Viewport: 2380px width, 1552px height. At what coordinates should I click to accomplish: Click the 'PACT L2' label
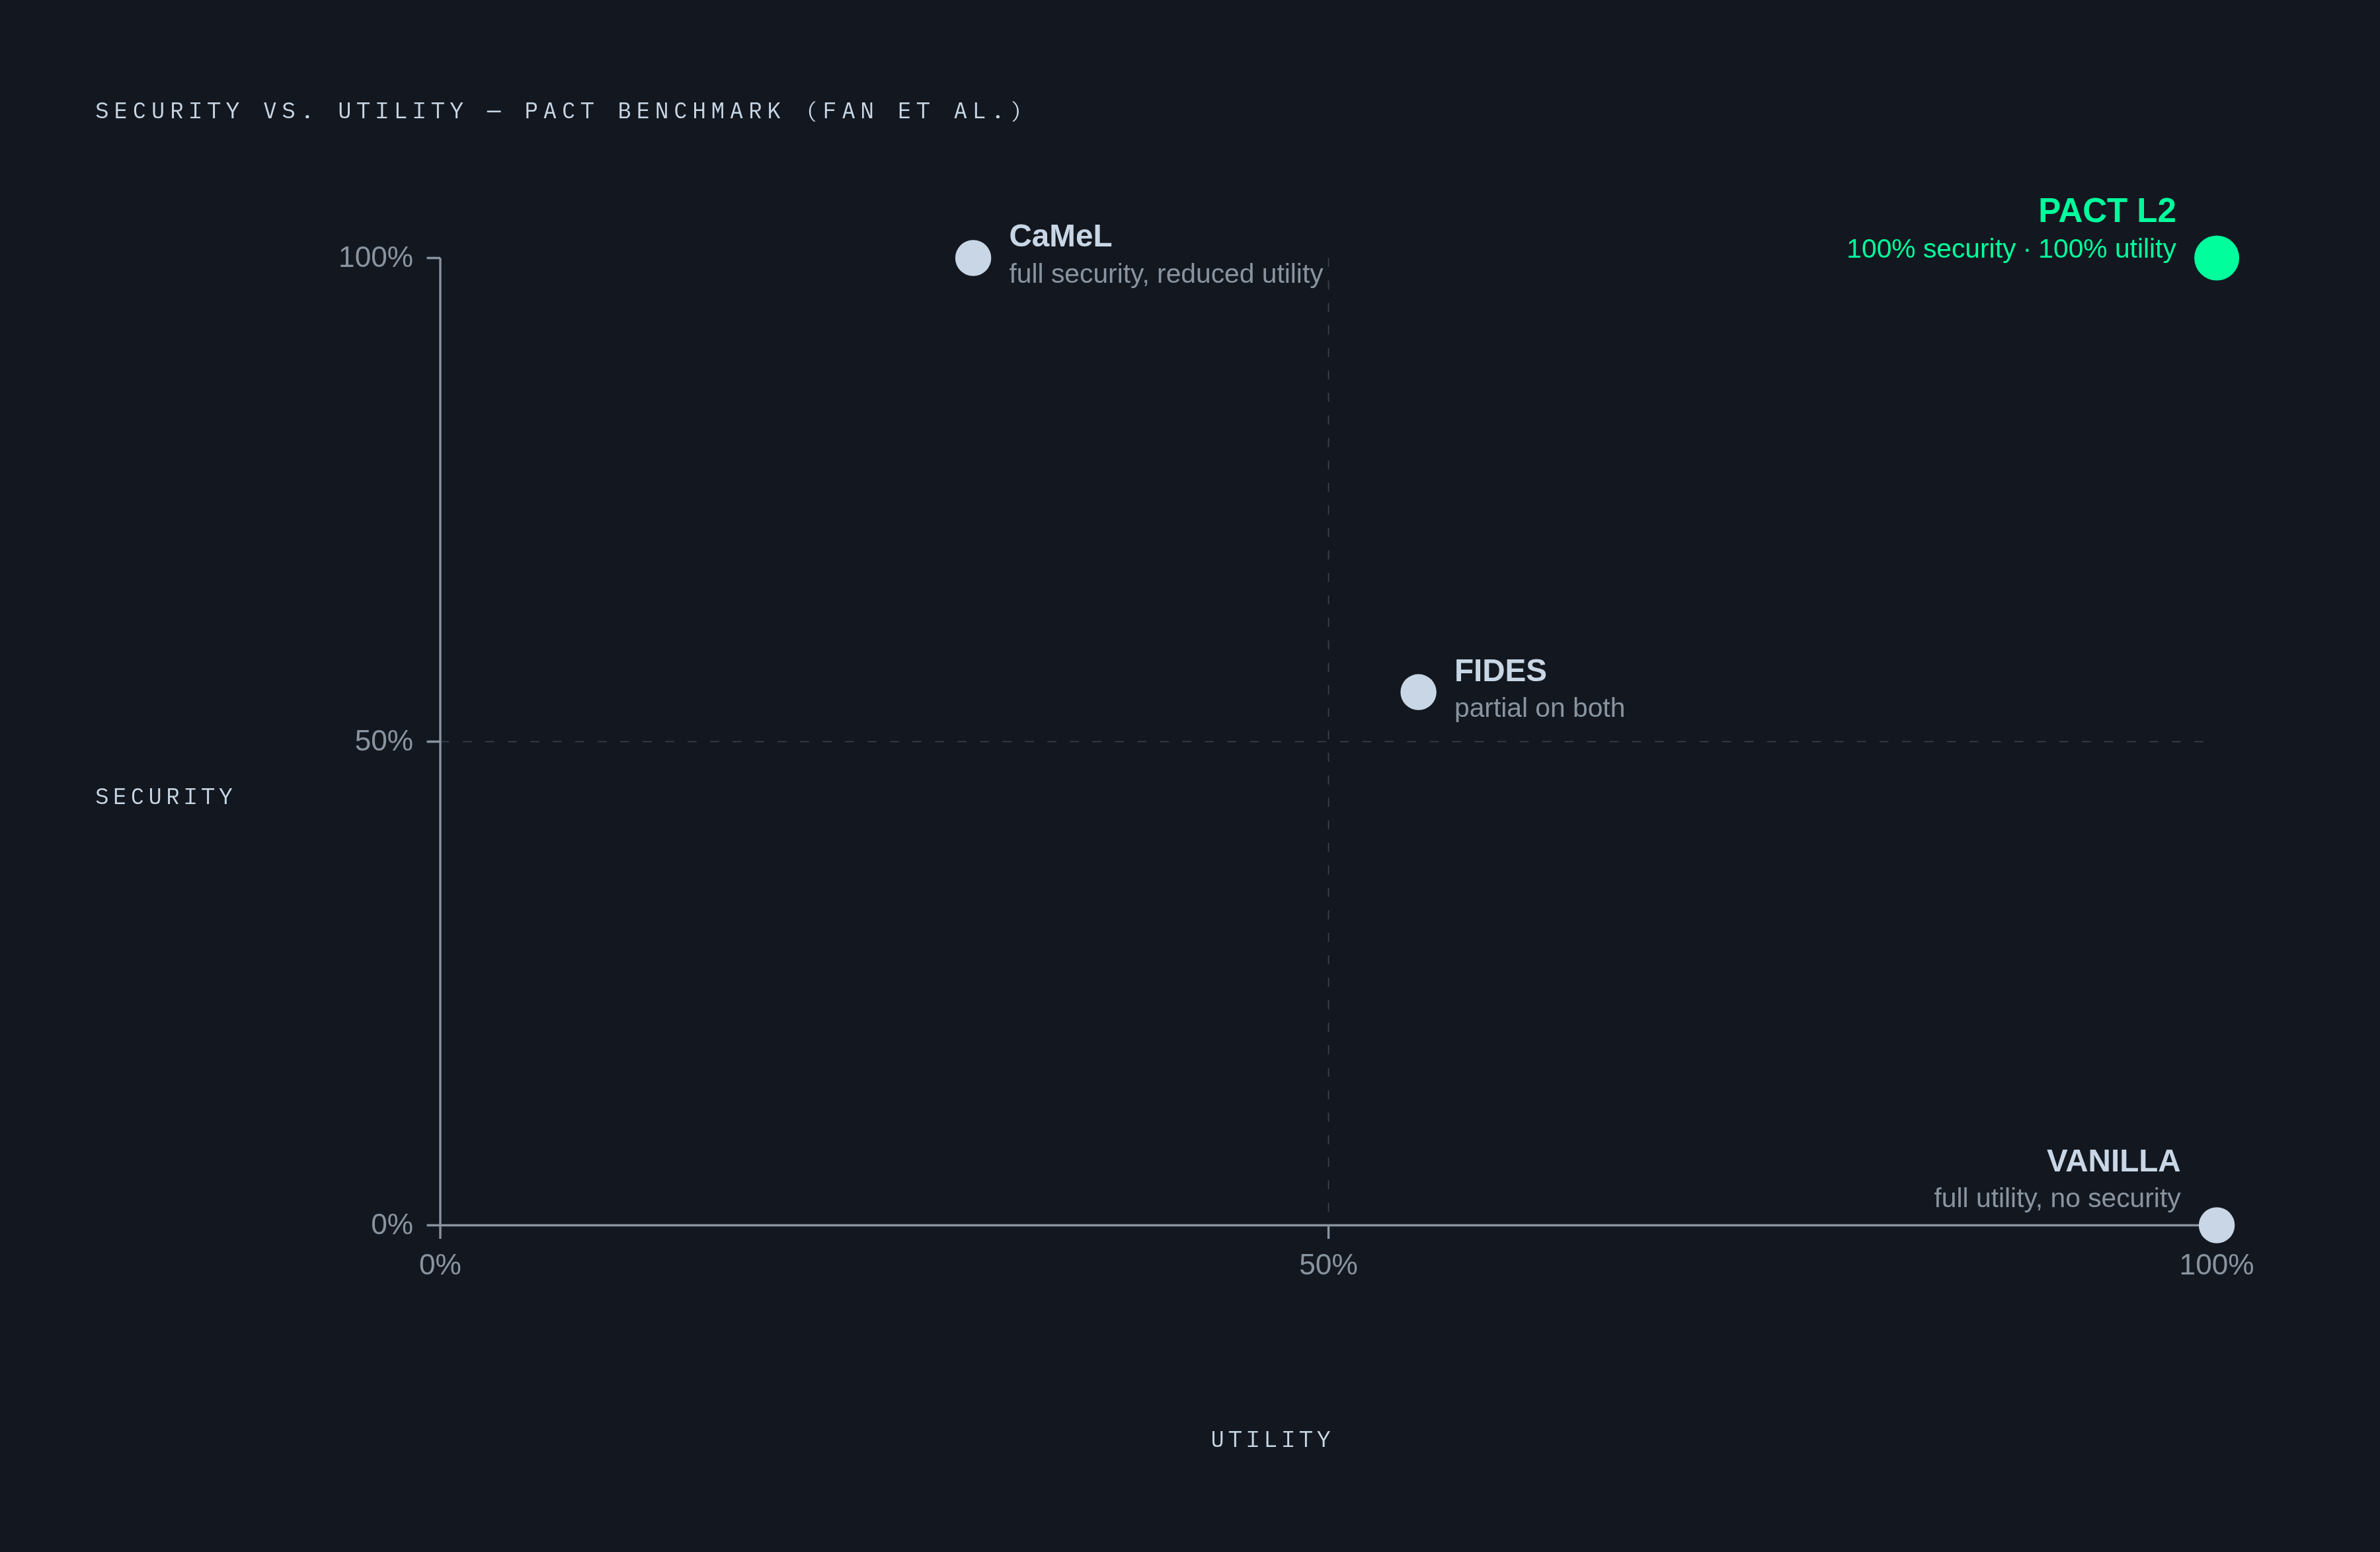coord(2107,211)
